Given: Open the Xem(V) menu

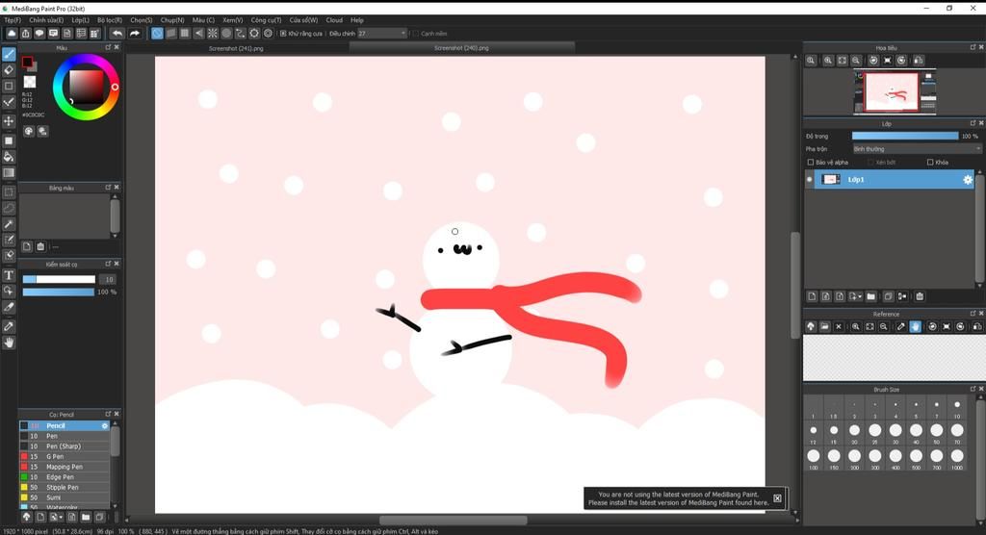Looking at the screenshot, I should [233, 20].
